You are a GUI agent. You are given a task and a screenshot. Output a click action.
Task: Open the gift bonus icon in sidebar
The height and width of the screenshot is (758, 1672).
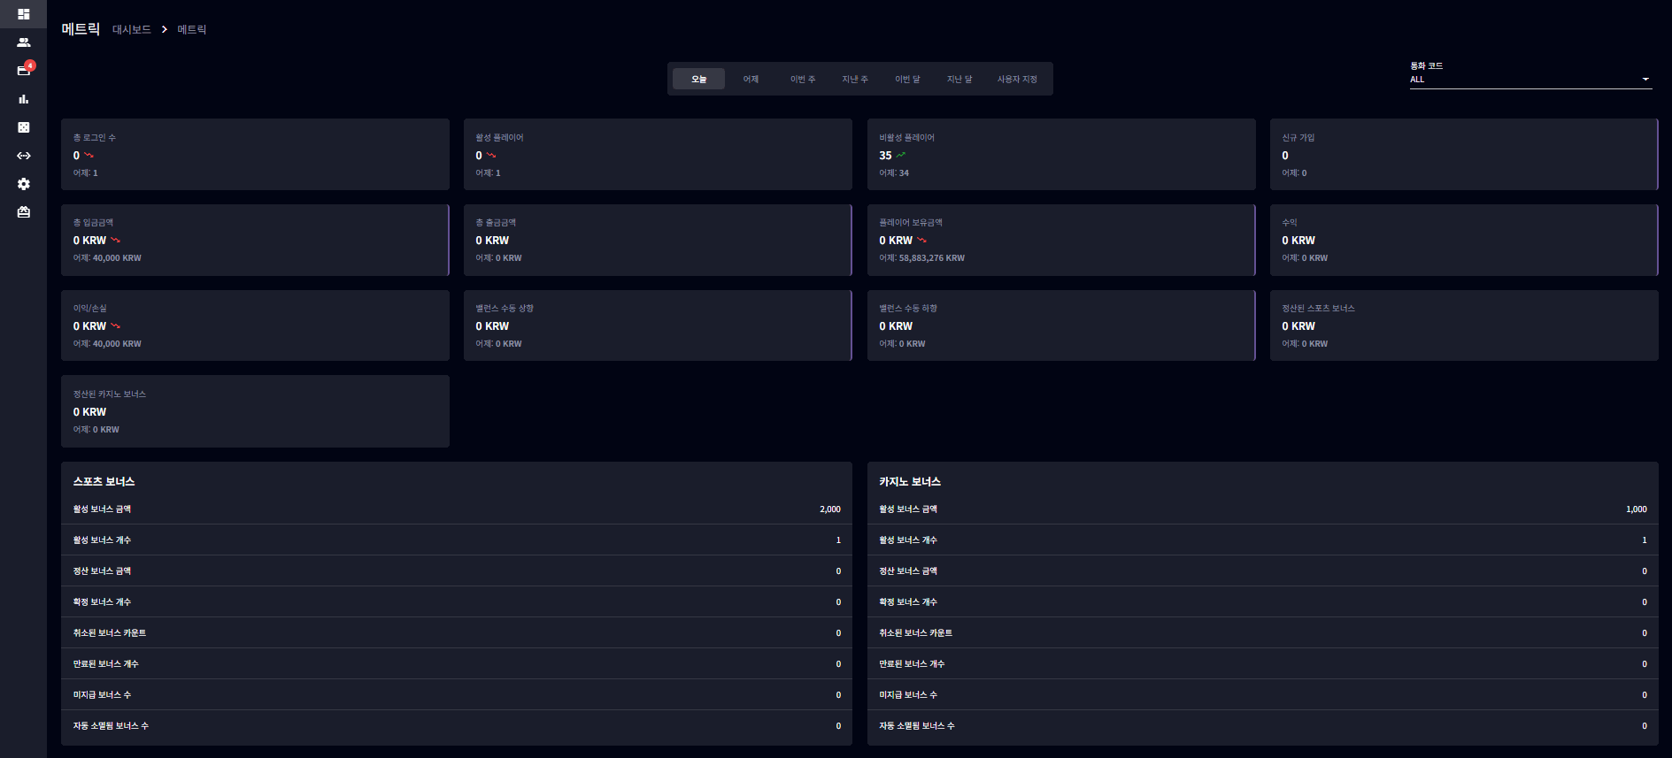click(23, 212)
